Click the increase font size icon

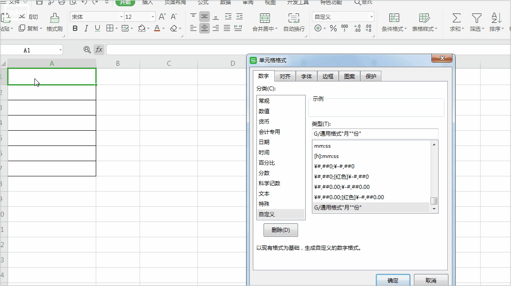pyautogui.click(x=162, y=17)
